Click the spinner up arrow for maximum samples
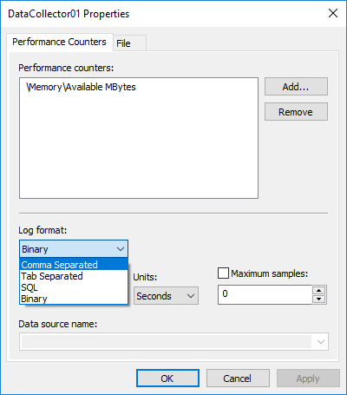 tap(319, 291)
